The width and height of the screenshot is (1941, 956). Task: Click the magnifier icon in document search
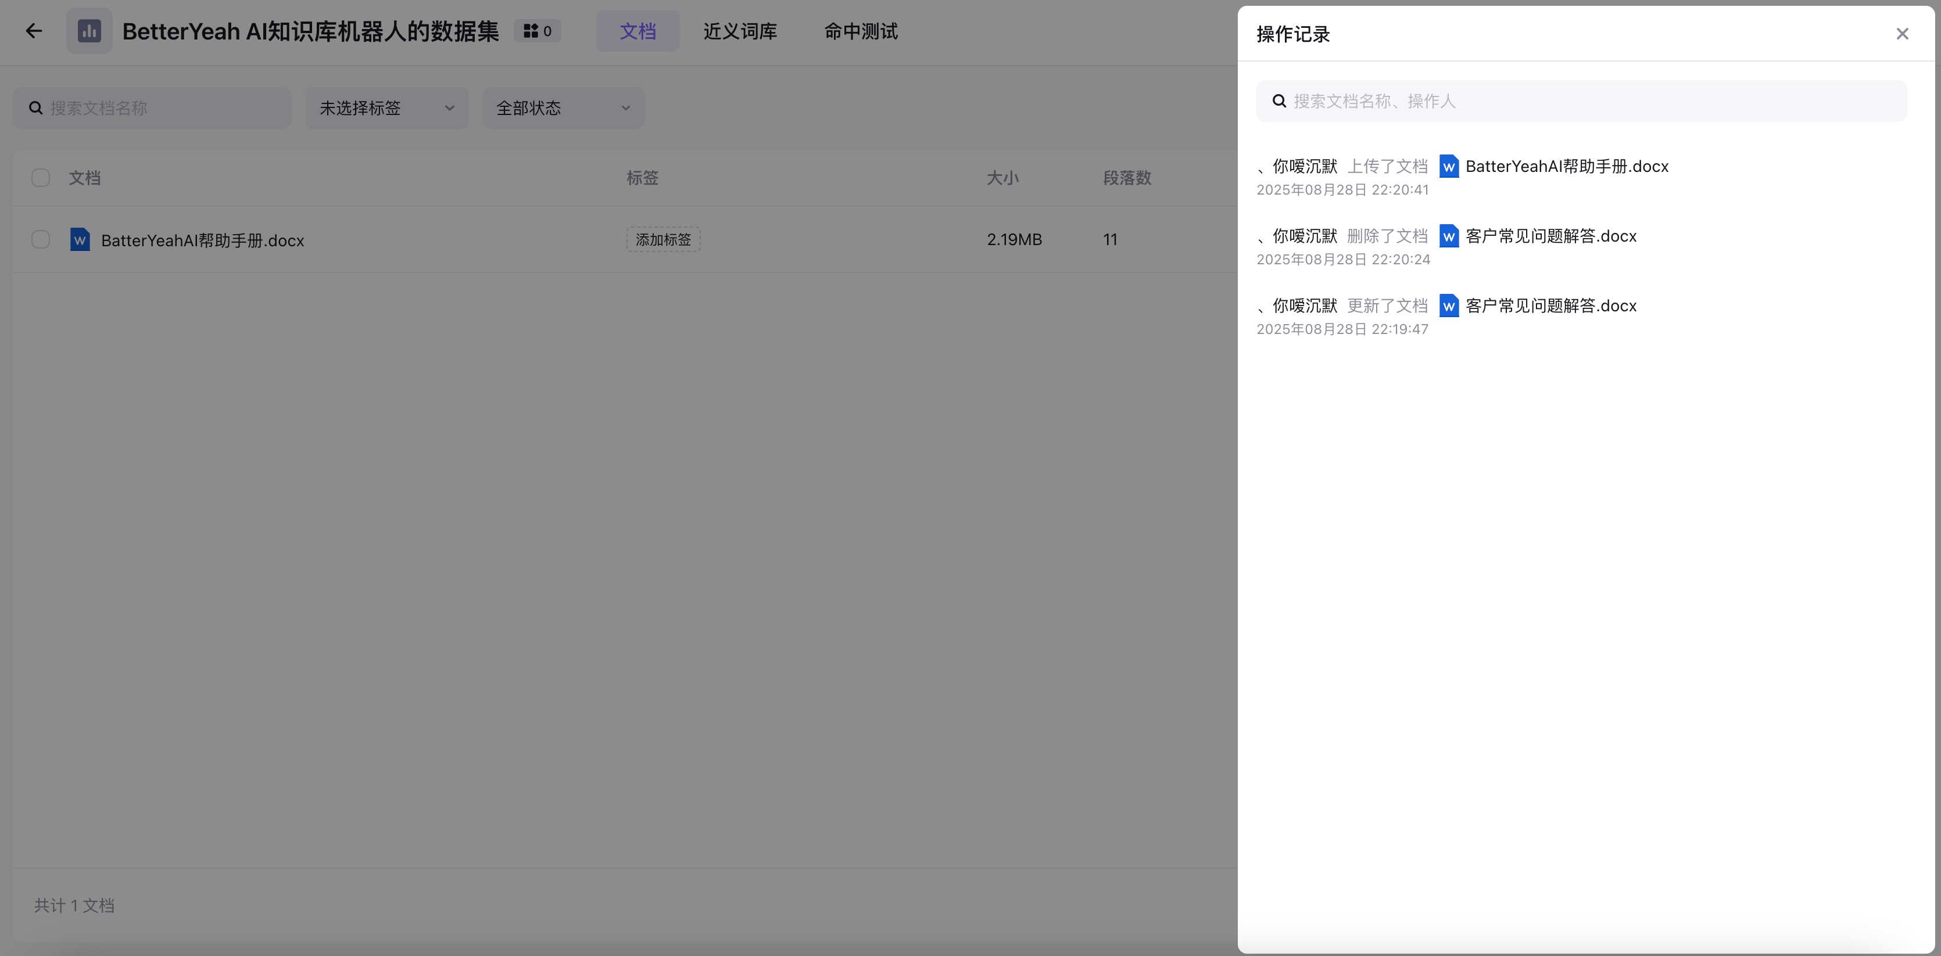pyautogui.click(x=35, y=107)
